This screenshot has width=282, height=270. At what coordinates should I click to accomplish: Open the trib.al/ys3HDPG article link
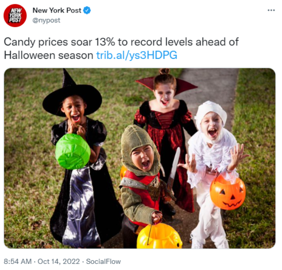coord(137,55)
